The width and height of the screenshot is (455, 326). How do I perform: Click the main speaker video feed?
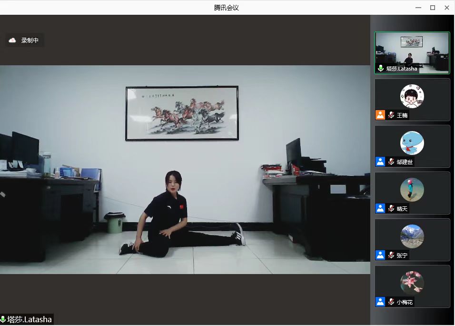[x=185, y=169]
